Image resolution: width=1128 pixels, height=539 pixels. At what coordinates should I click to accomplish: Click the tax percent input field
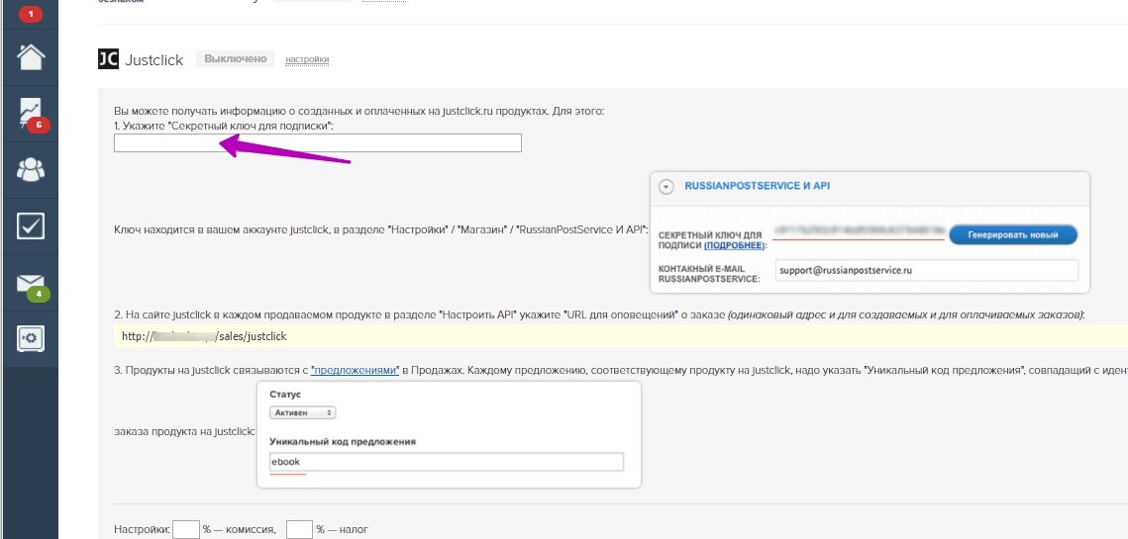click(x=299, y=530)
